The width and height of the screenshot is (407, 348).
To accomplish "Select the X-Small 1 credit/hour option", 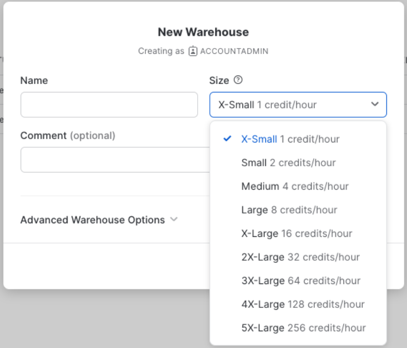I will click(x=290, y=139).
